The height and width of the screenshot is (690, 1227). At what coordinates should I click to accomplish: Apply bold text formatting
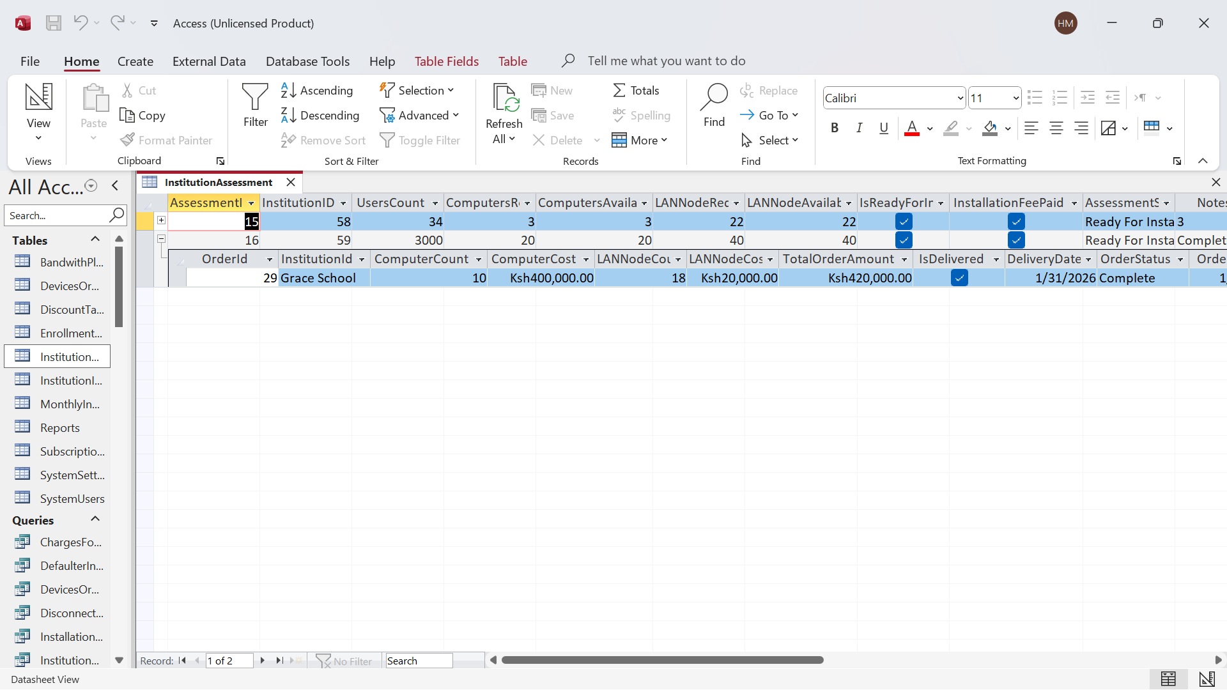click(835, 128)
